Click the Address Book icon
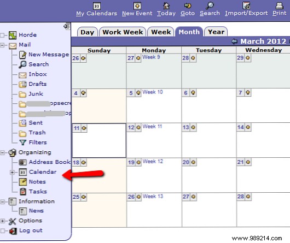The width and height of the screenshot is (290, 243). click(x=23, y=162)
